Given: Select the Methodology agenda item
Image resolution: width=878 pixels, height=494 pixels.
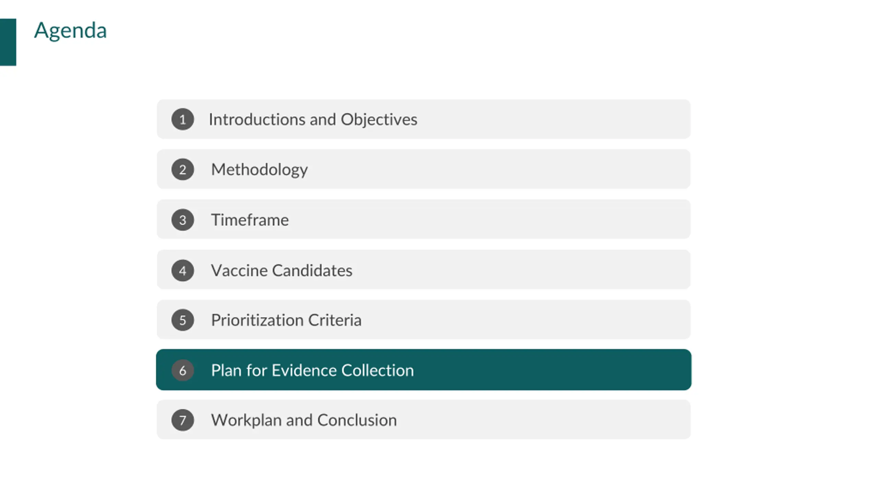Looking at the screenshot, I should 259,170.
